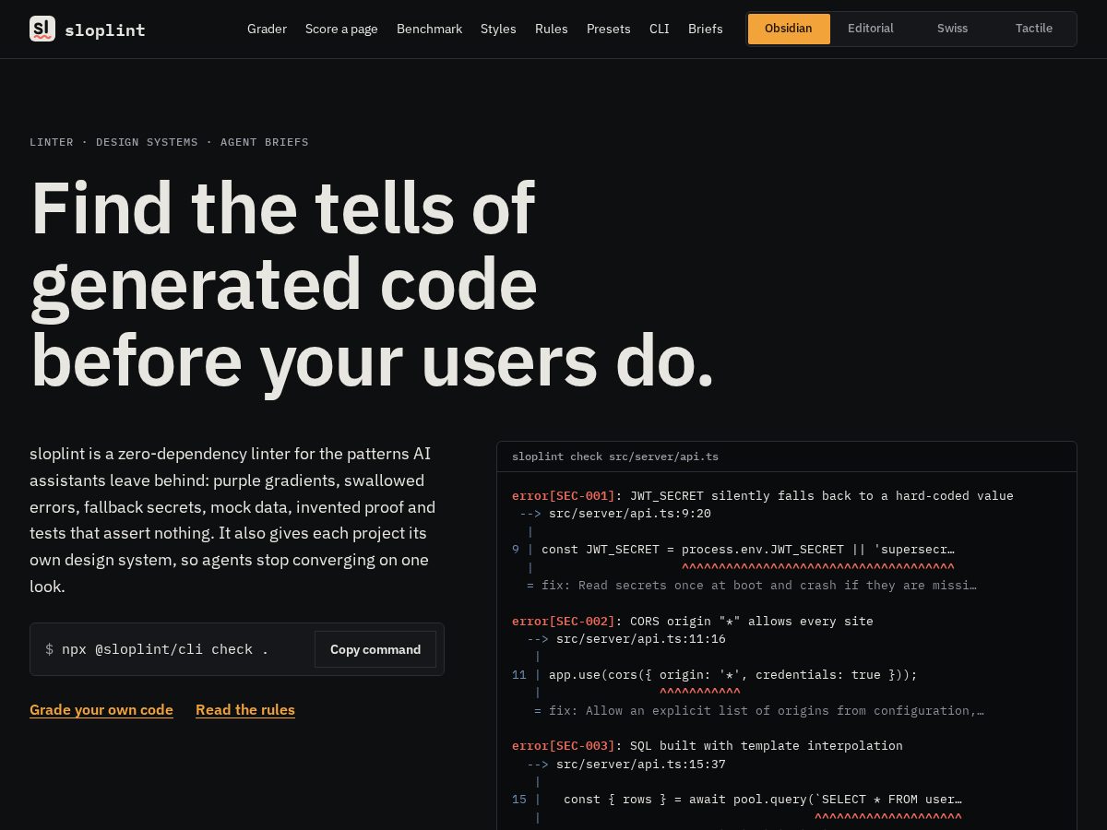This screenshot has height=830, width=1107.
Task: Click the const JWT_SECRET code line
Action: click(x=748, y=550)
